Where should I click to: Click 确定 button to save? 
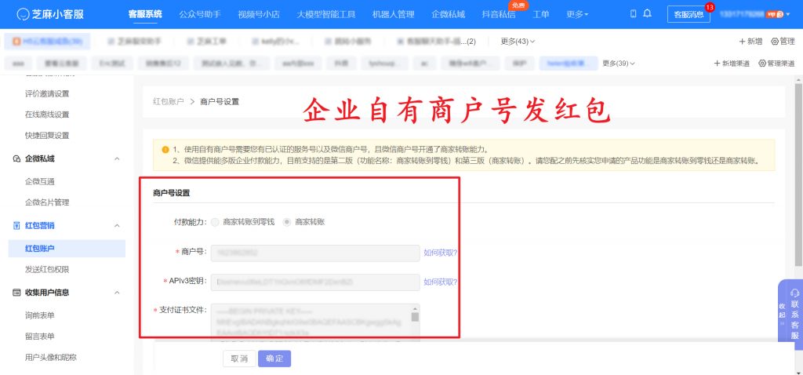[x=274, y=359]
